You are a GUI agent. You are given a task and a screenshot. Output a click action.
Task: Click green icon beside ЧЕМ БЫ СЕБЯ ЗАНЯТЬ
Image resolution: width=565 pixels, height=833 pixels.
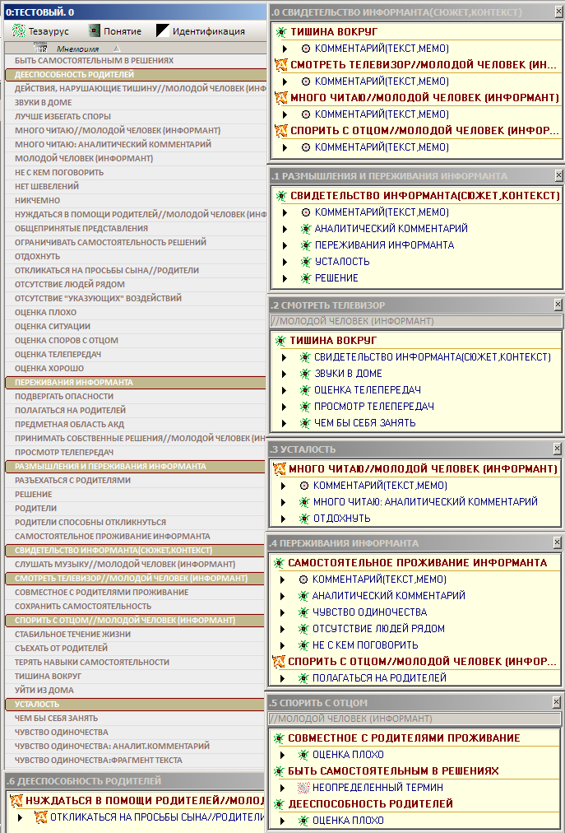click(305, 423)
